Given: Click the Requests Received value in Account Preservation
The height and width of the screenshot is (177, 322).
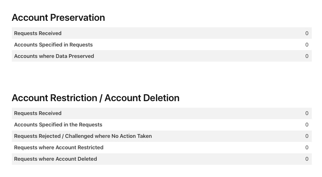Looking at the screenshot, I should point(307,33).
